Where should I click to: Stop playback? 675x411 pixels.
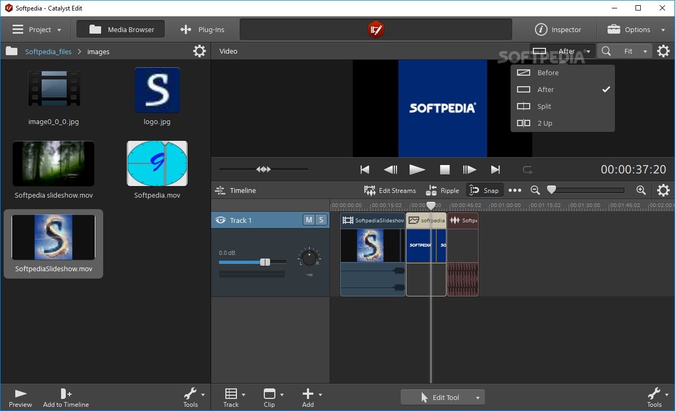point(445,169)
